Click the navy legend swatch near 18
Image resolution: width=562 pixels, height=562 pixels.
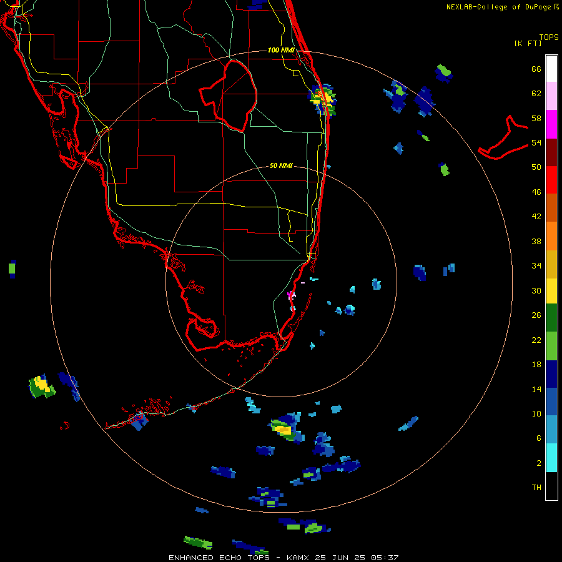tap(551, 374)
